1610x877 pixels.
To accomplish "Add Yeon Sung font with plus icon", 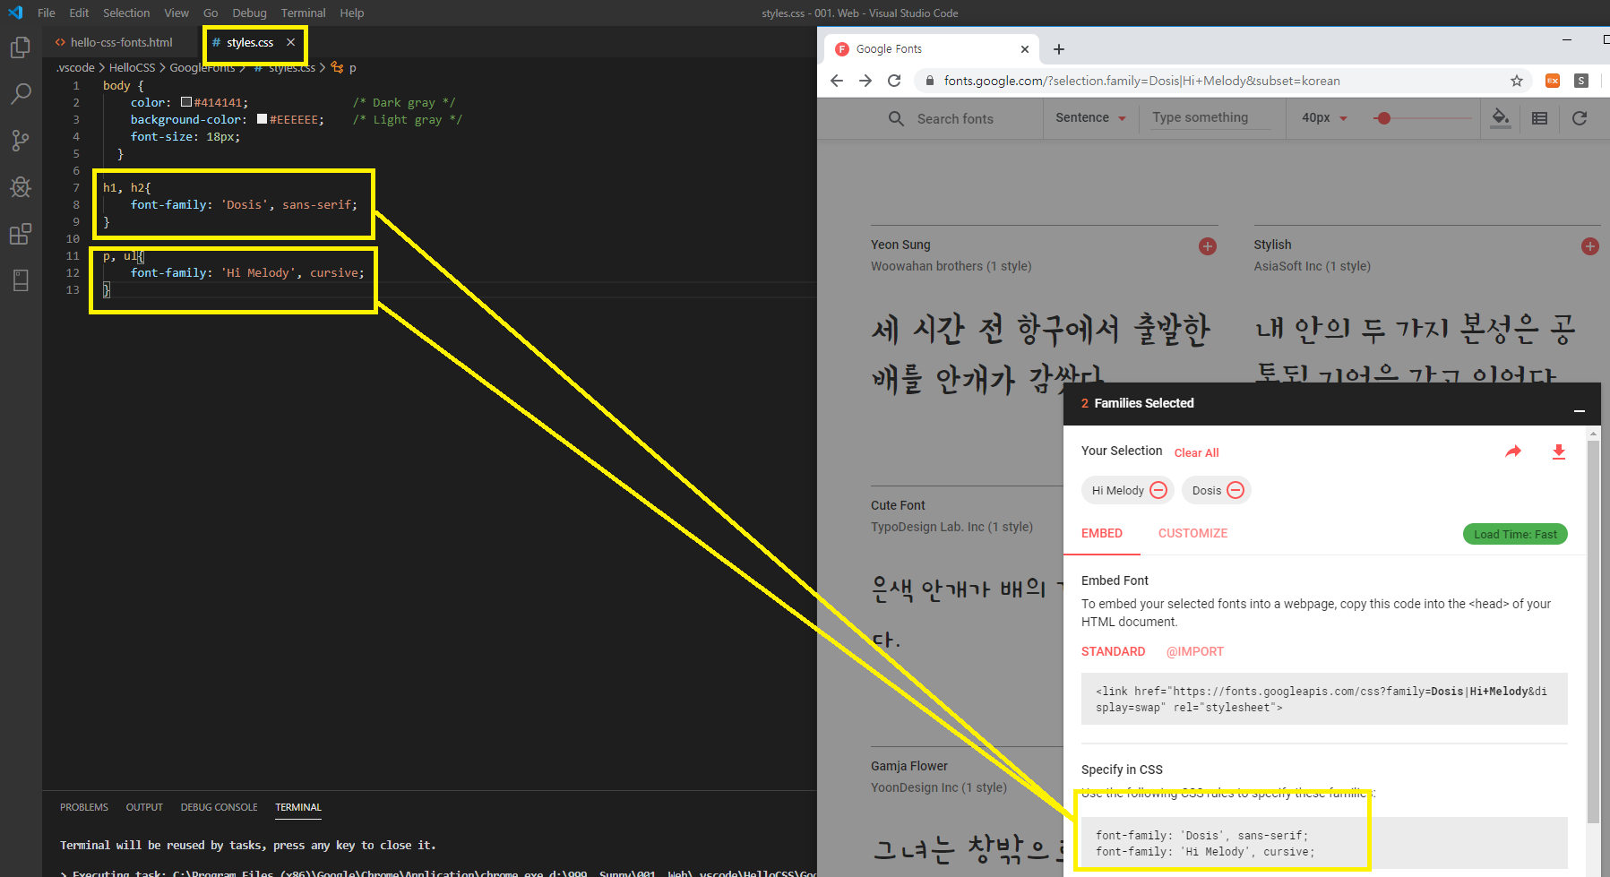I will point(1208,246).
